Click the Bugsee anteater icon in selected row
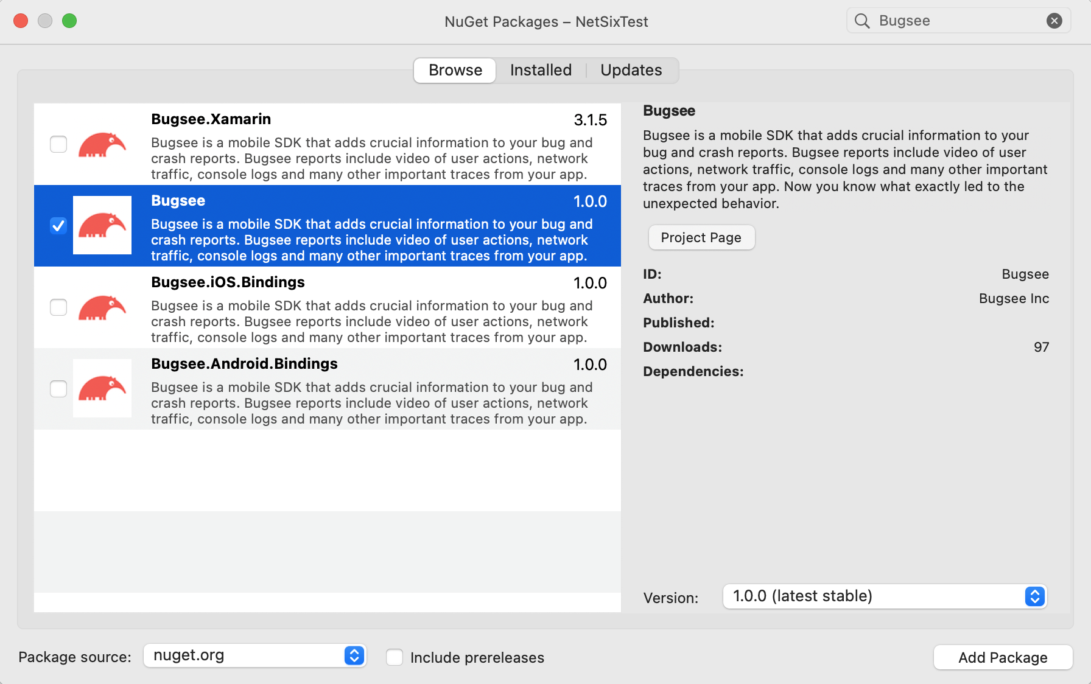Viewport: 1091px width, 684px height. 102,225
